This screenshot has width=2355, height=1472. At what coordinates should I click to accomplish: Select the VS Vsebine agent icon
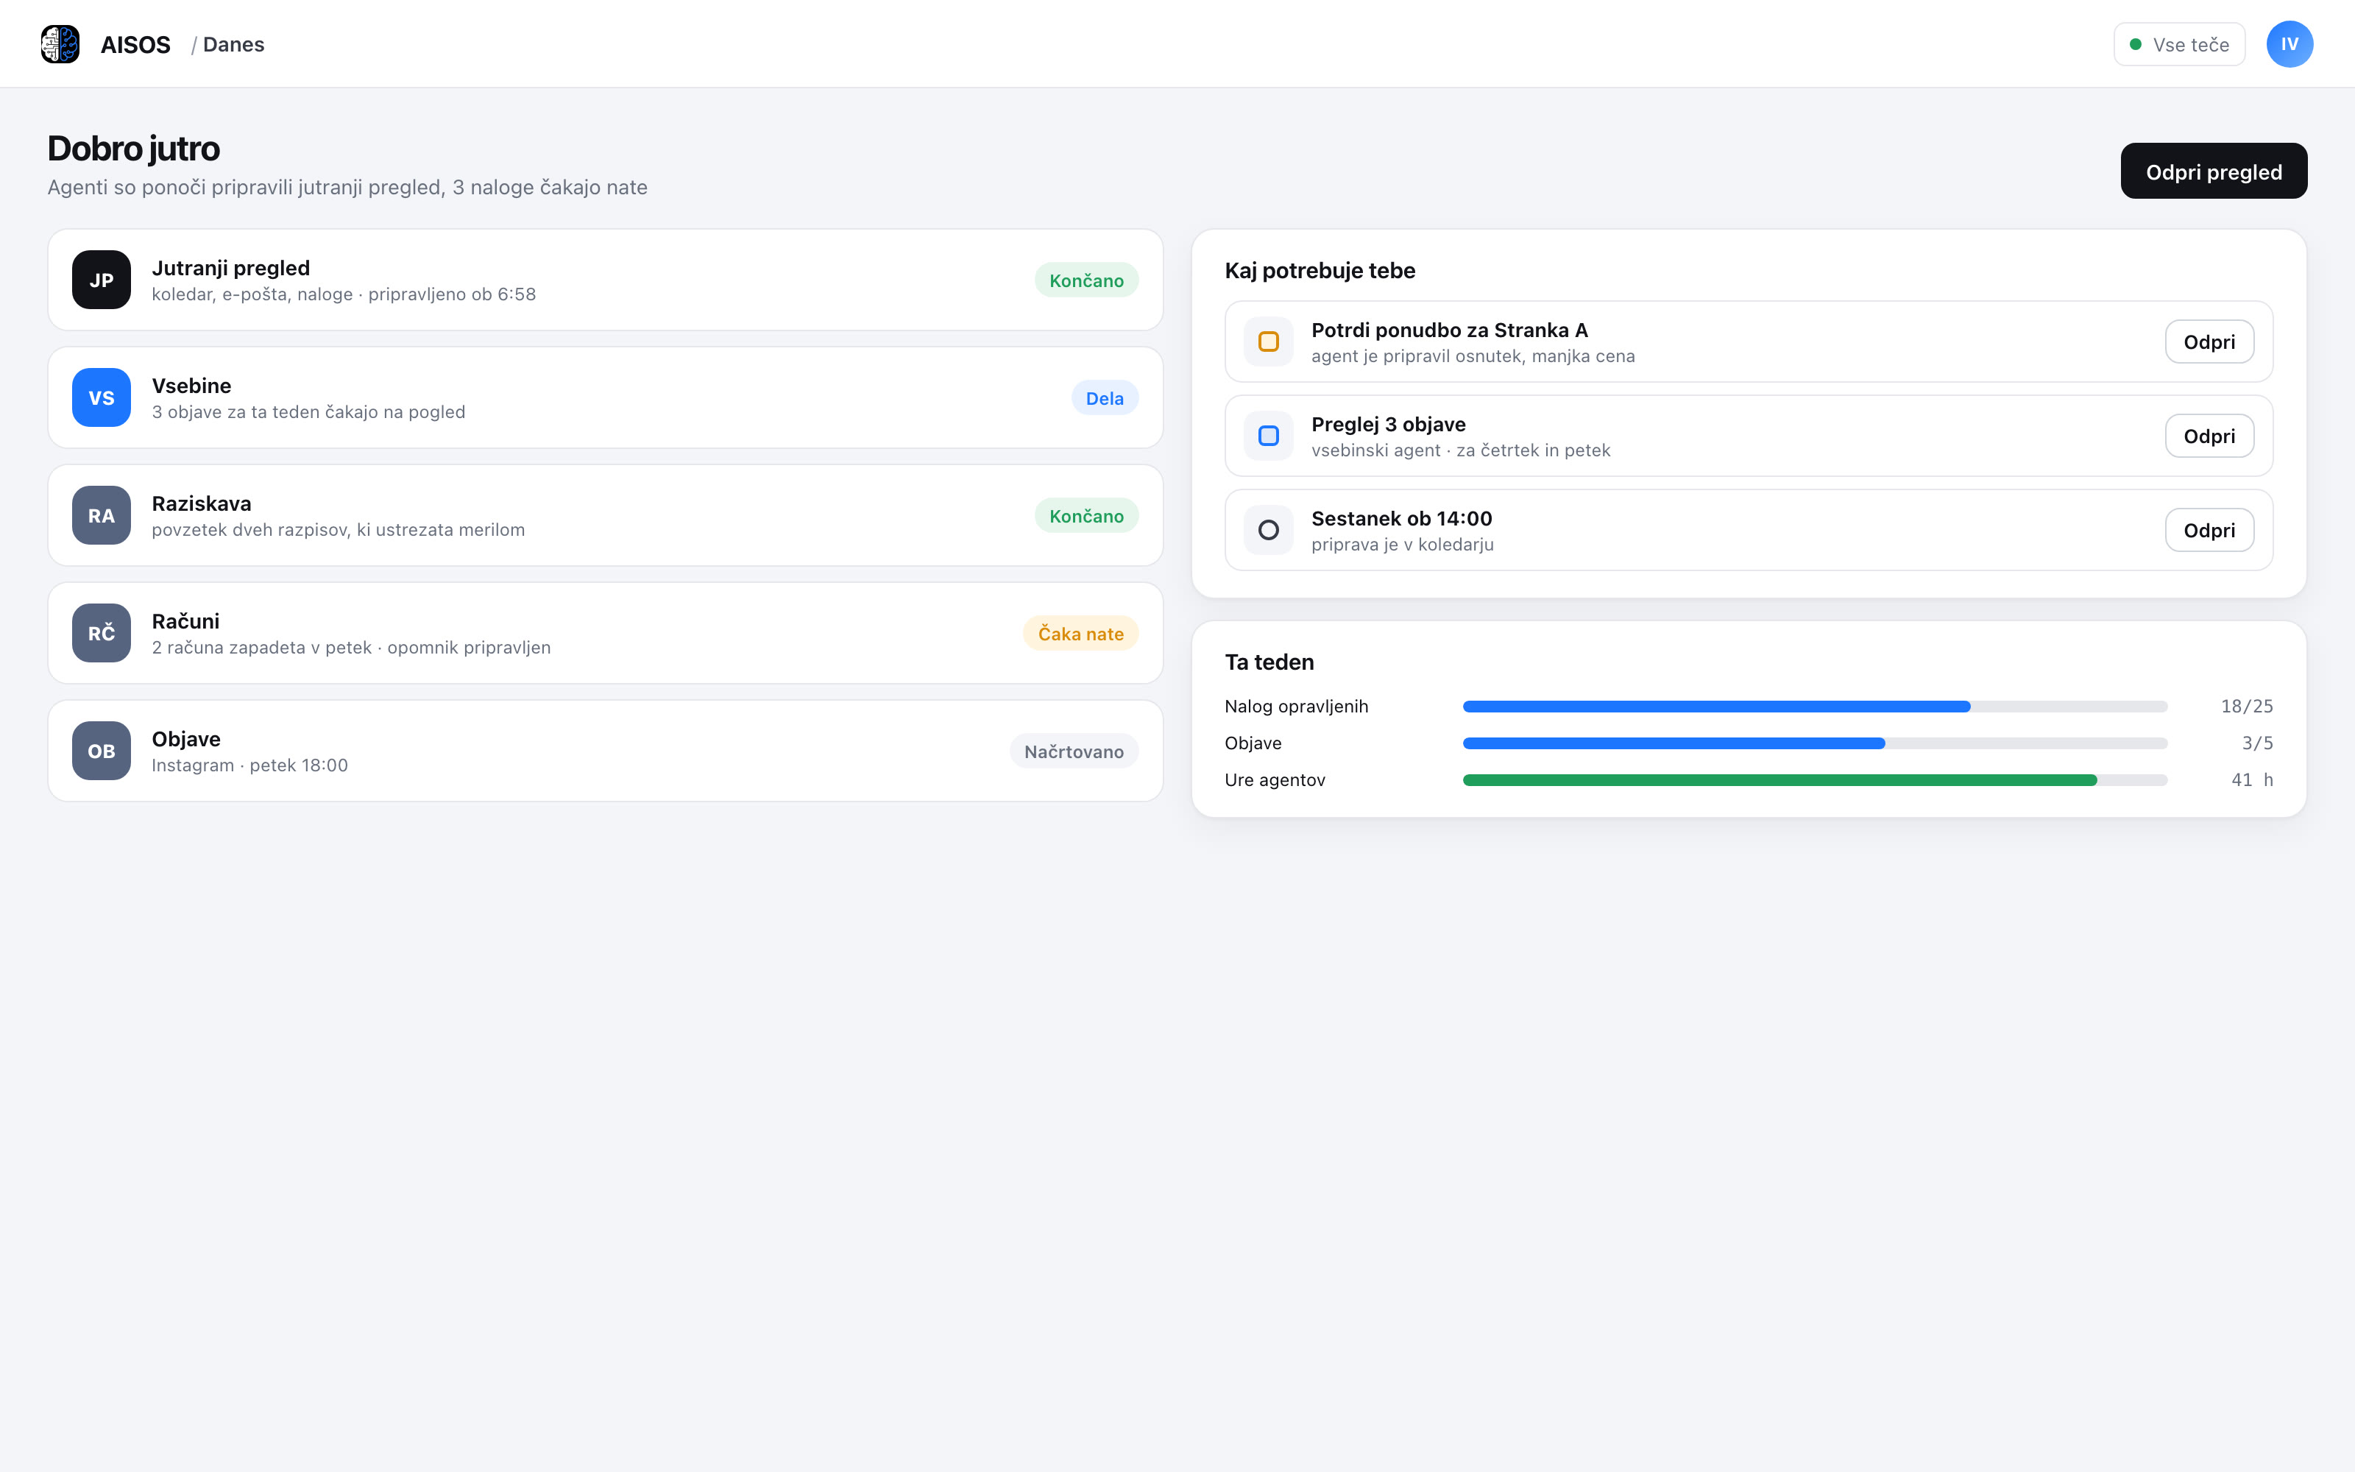tap(102, 397)
